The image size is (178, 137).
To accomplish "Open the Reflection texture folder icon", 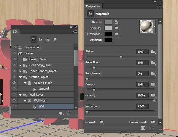I will coord(153,62).
